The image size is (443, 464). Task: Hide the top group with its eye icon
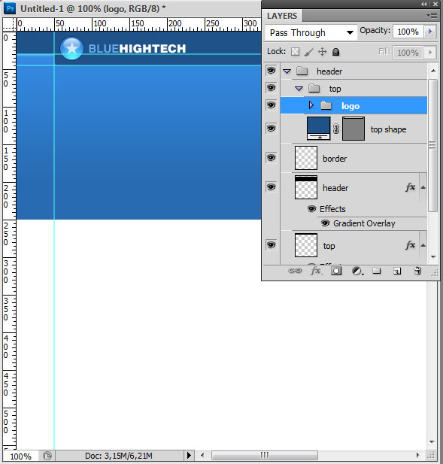pyautogui.click(x=271, y=87)
